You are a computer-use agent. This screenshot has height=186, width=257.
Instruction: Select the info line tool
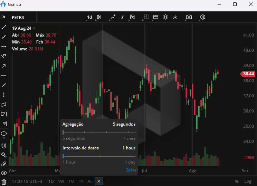(4, 85)
